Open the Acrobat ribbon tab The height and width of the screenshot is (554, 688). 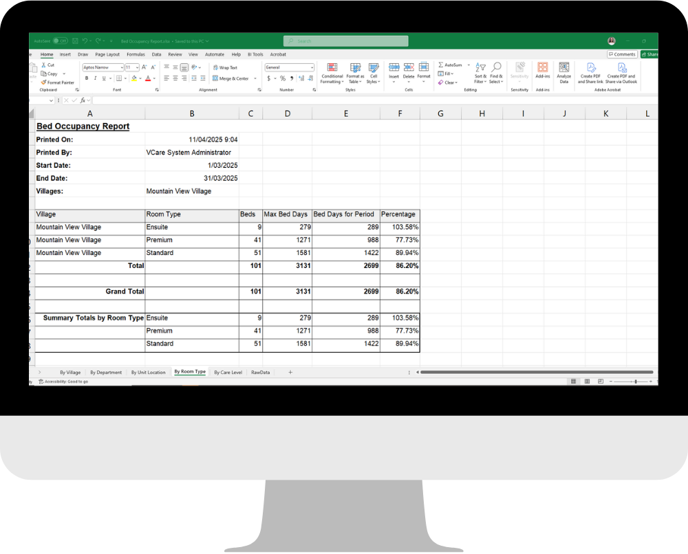278,54
